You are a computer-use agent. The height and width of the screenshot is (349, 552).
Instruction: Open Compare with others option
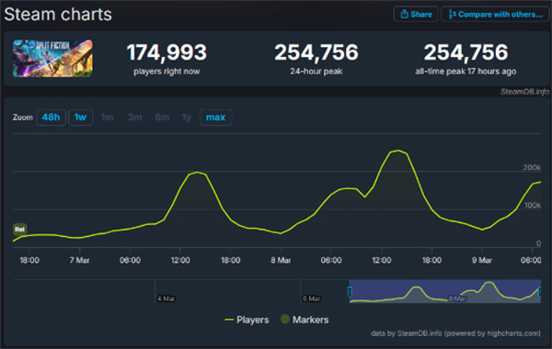pyautogui.click(x=495, y=14)
